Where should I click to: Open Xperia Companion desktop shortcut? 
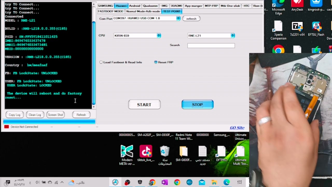click(278, 31)
